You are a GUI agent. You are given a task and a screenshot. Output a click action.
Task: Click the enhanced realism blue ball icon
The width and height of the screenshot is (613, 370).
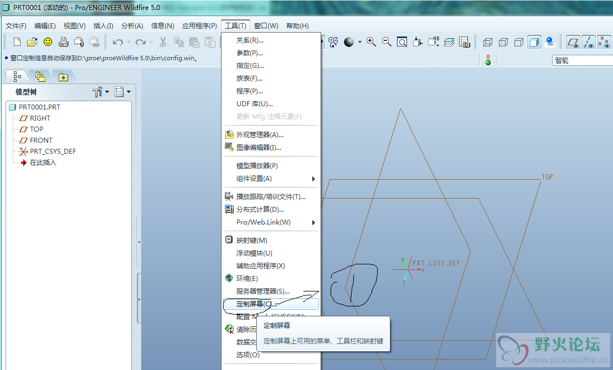coord(550,42)
